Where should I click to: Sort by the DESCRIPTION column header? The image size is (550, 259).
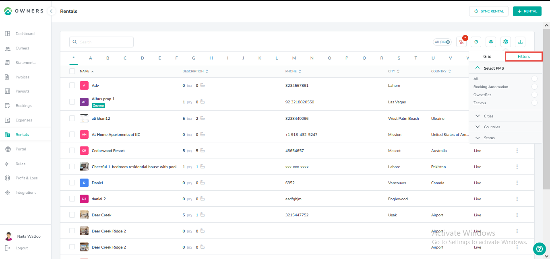195,71
